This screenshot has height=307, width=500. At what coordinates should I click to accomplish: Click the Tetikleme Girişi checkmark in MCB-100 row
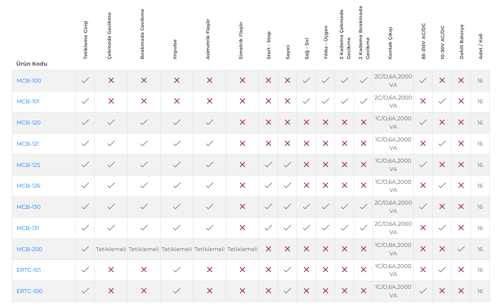(x=85, y=80)
